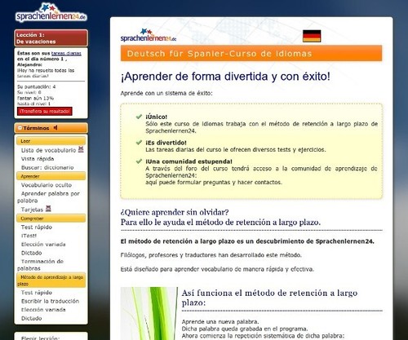Open Elección variada under the long-term method

[43, 310]
